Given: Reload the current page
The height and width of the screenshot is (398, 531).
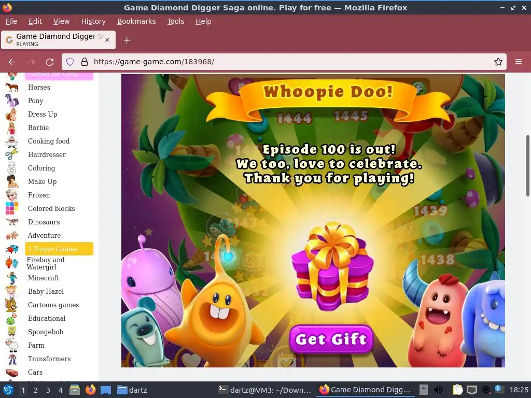Looking at the screenshot, I should [x=50, y=62].
